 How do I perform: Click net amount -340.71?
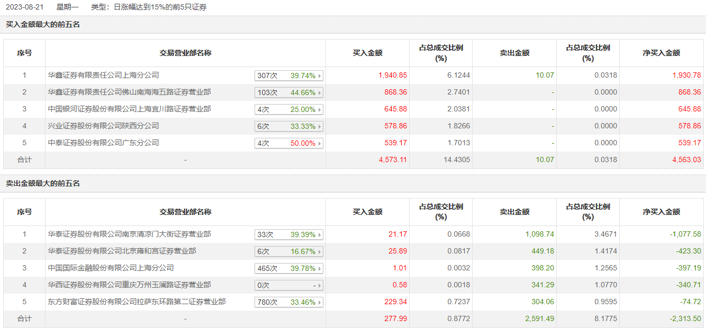coord(688,285)
